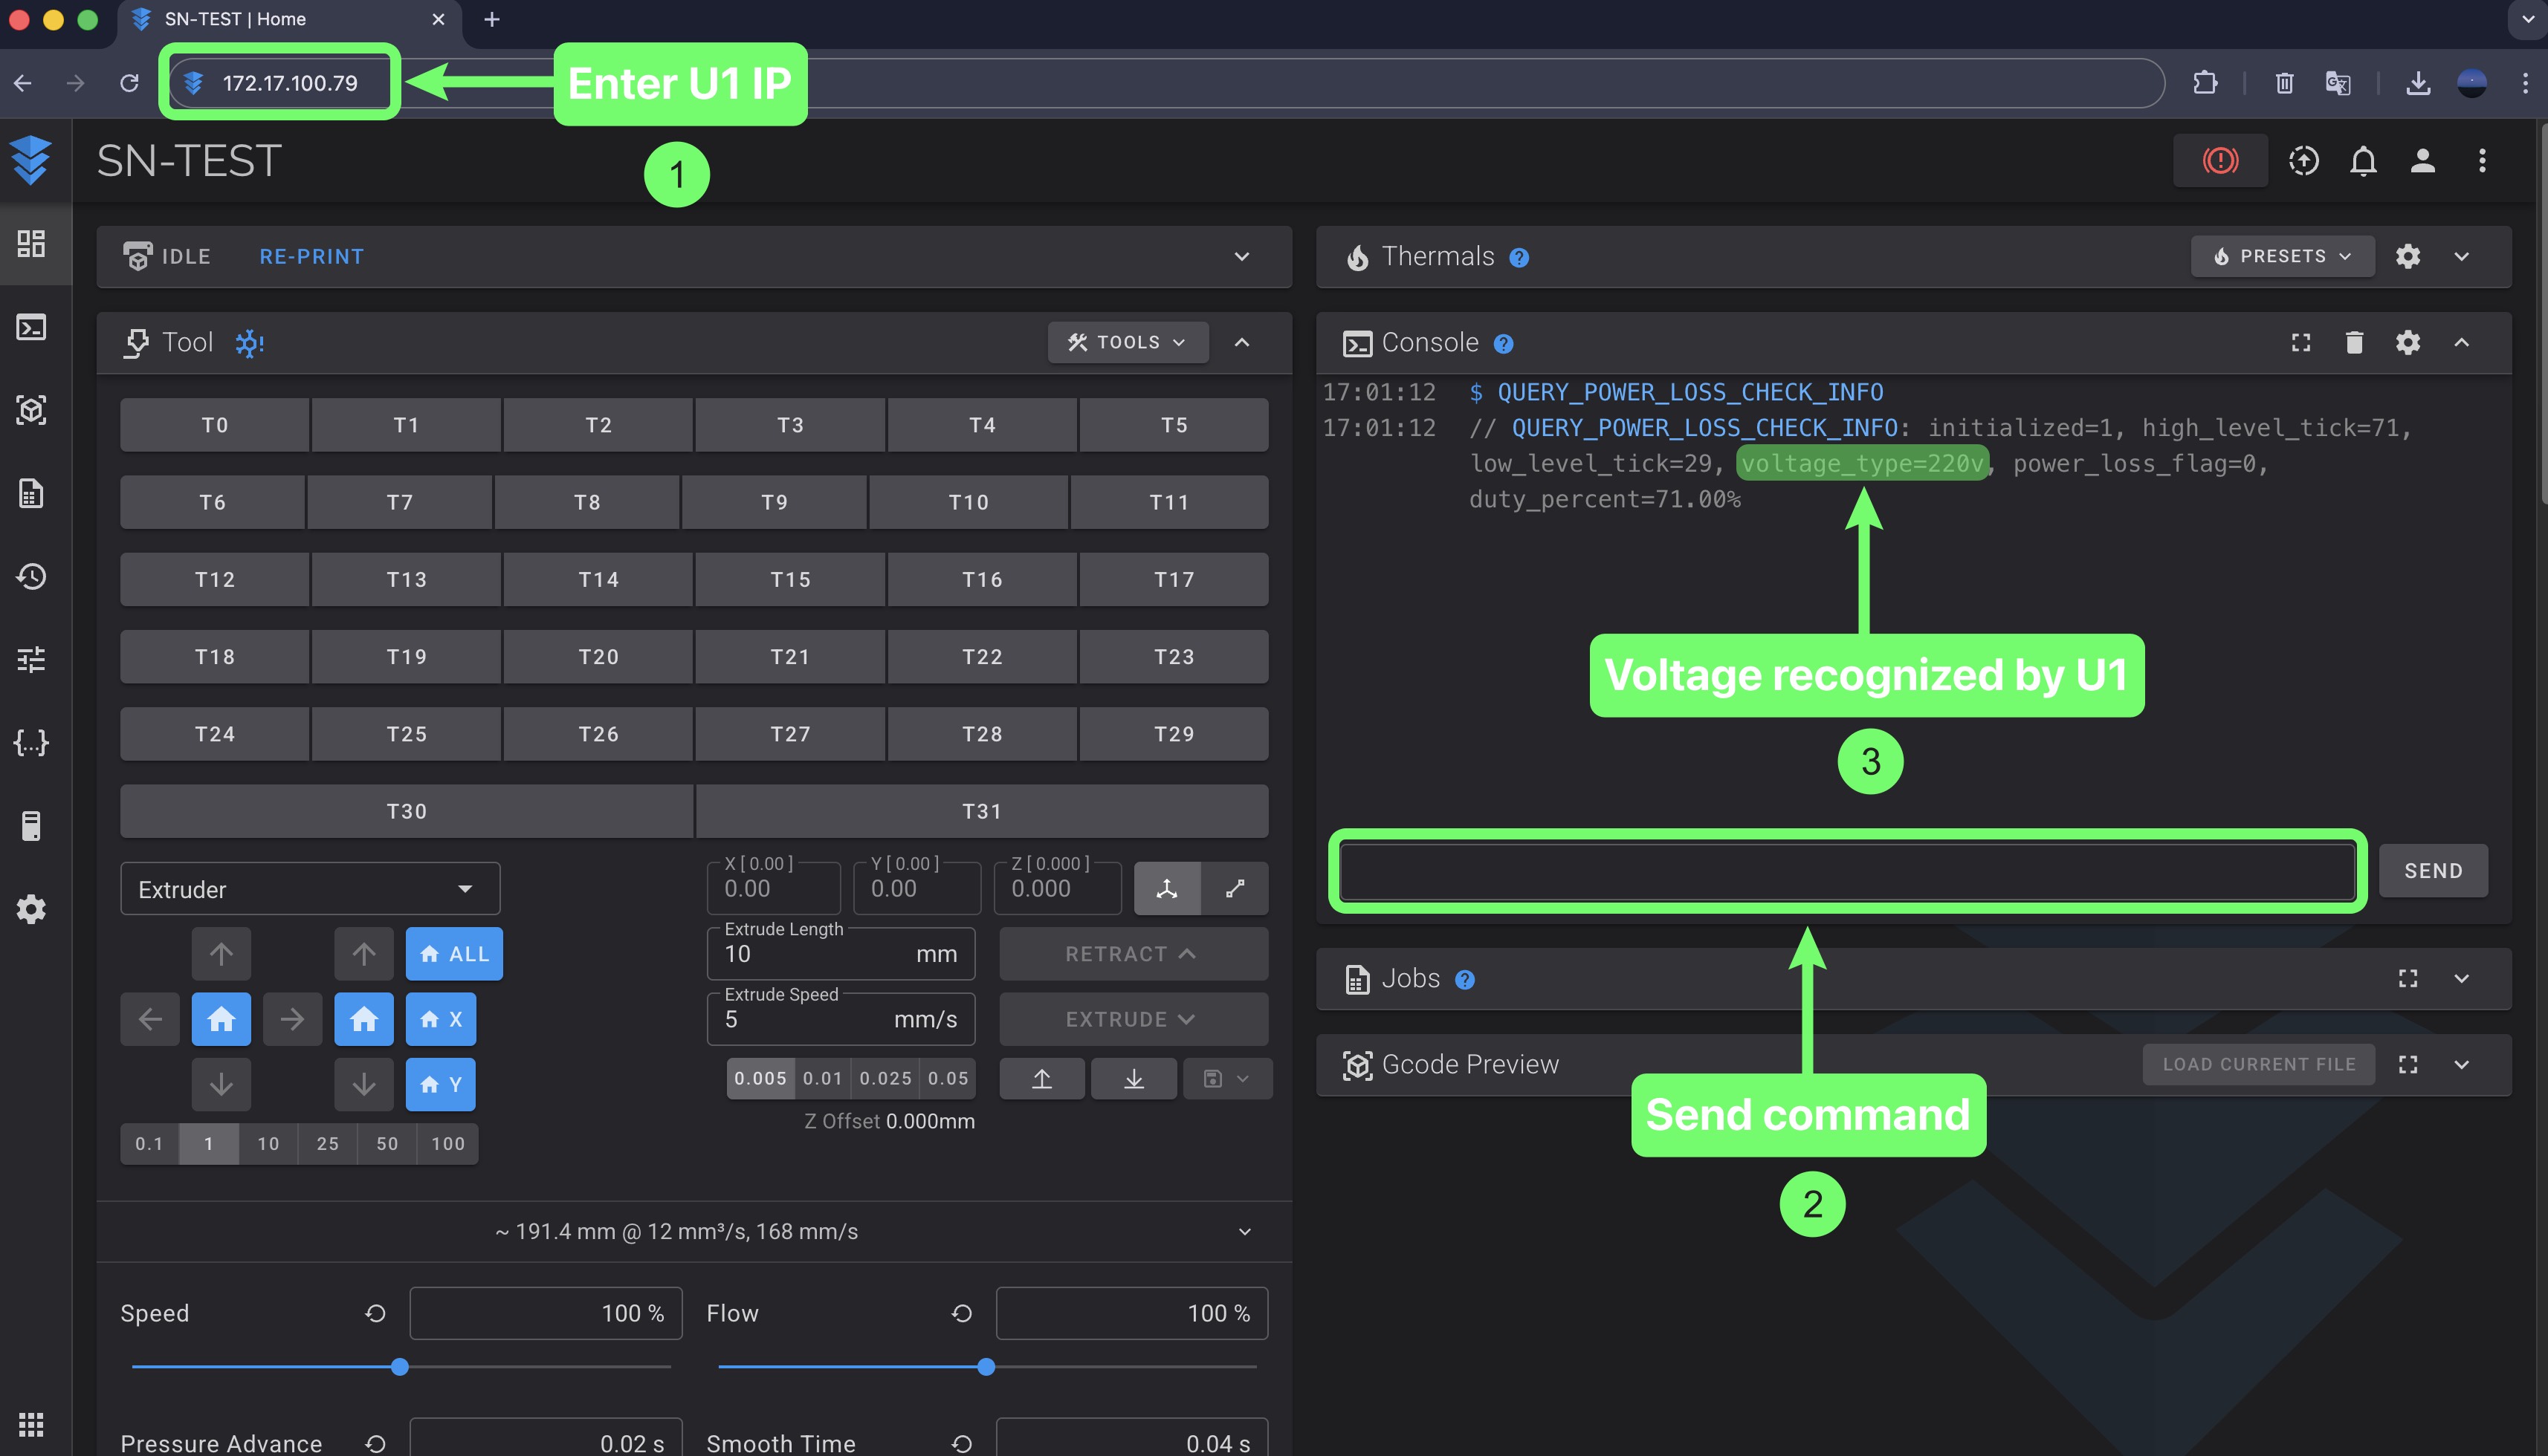Click the emergency stop icon

[2220, 160]
